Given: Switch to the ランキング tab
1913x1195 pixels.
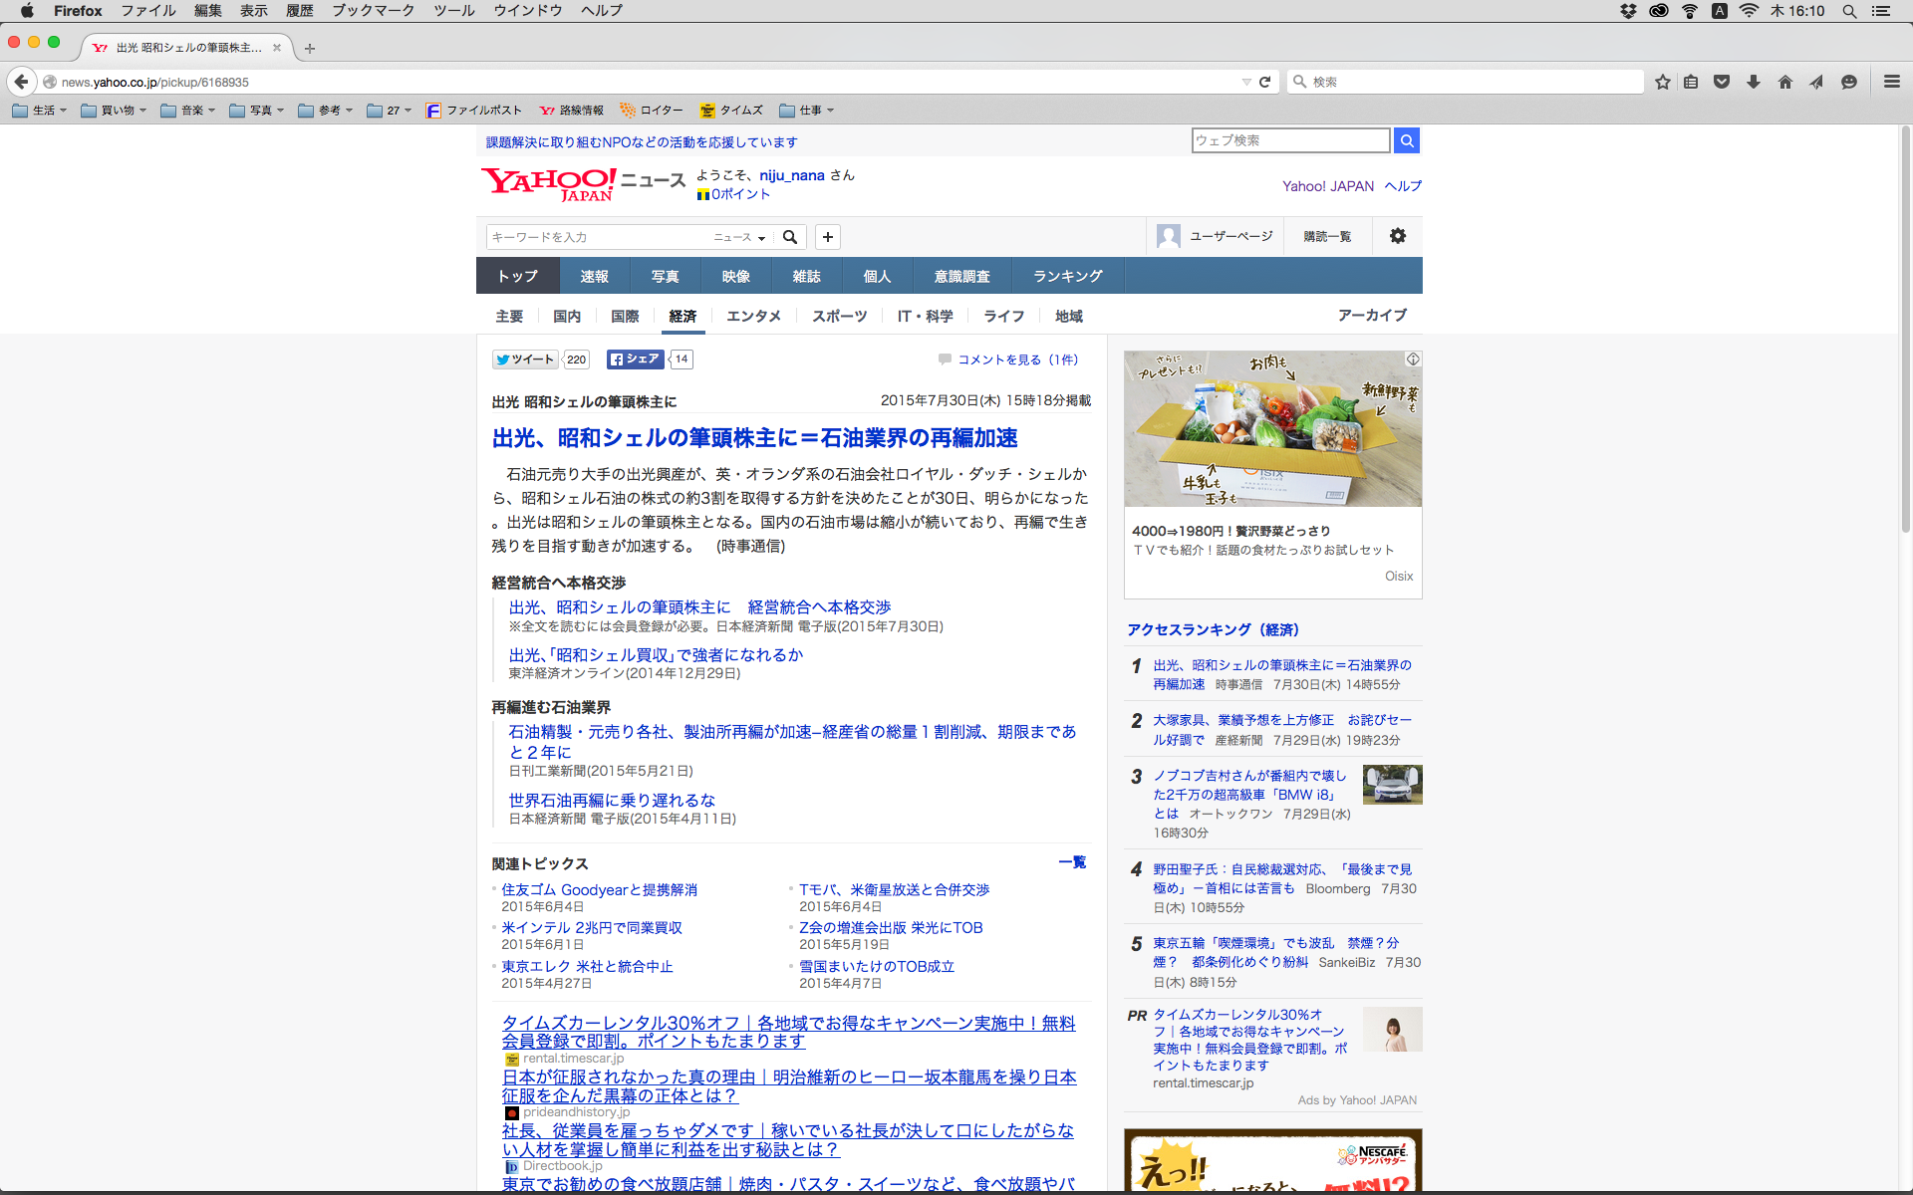Looking at the screenshot, I should click(1067, 276).
